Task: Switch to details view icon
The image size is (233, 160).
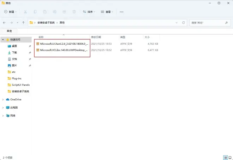Action: click(x=226, y=158)
